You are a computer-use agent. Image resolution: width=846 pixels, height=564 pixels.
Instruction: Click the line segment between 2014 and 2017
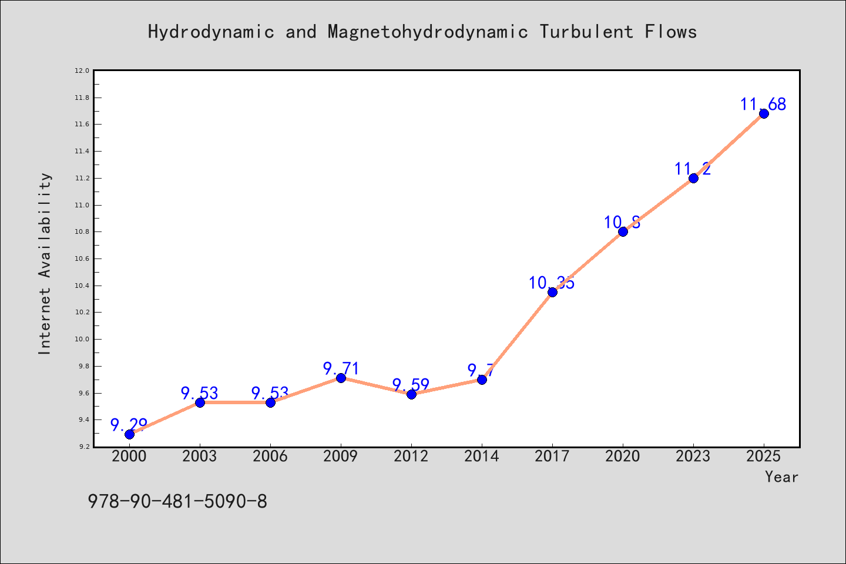[517, 335]
